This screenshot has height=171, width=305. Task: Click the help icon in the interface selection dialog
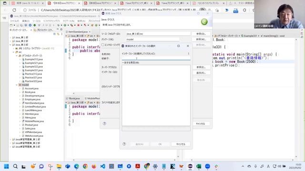124,144
